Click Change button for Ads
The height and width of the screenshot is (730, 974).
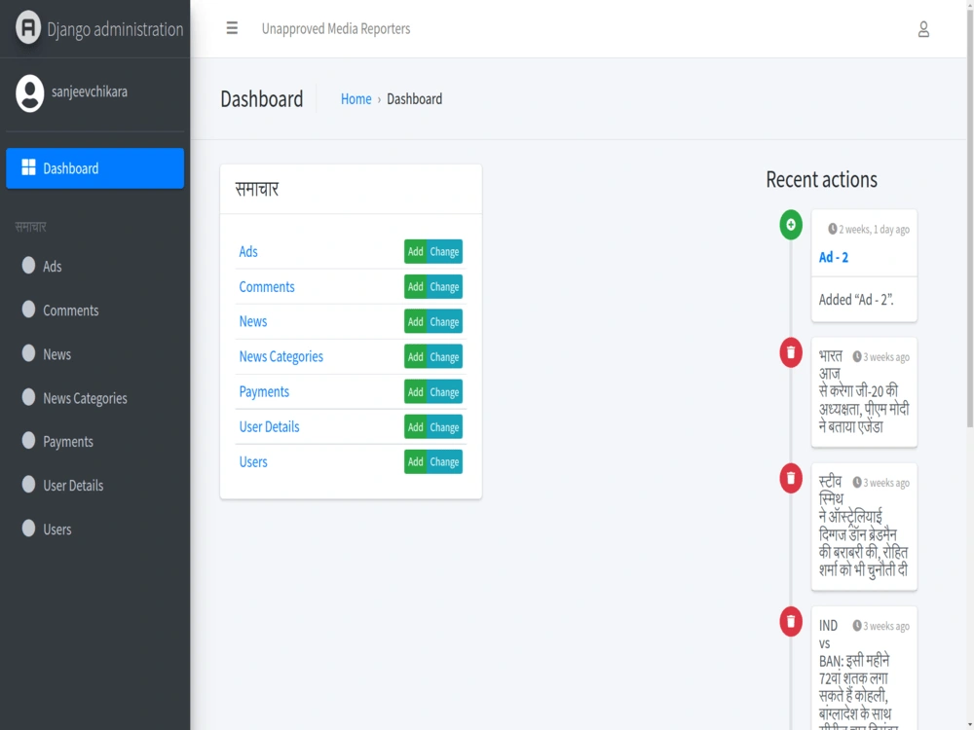tap(445, 251)
